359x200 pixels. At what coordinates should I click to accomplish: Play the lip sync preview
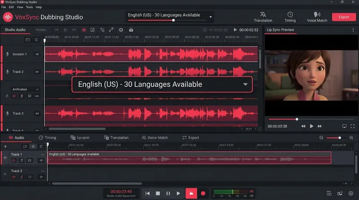coord(311,126)
